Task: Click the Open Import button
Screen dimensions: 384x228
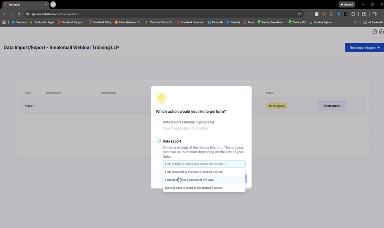Action: click(332, 106)
